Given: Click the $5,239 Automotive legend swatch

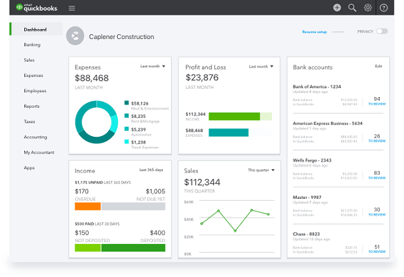Looking at the screenshot, I should click(127, 129).
